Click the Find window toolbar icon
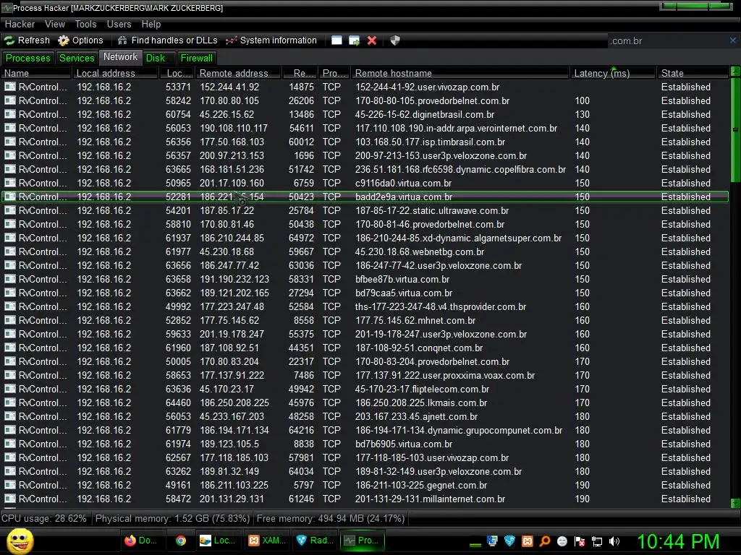 coord(336,40)
